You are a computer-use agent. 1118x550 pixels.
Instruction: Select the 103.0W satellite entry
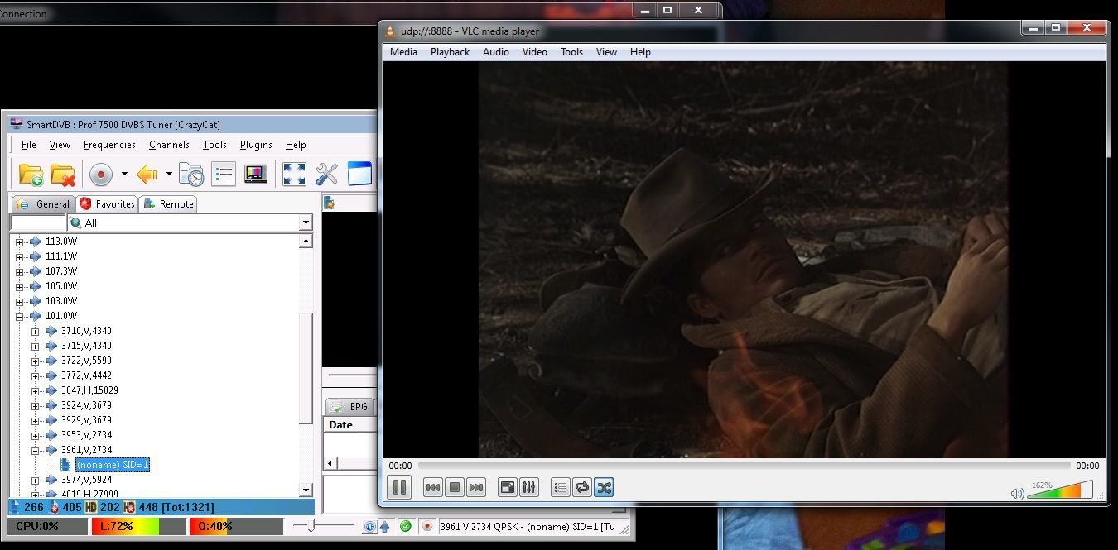(61, 301)
